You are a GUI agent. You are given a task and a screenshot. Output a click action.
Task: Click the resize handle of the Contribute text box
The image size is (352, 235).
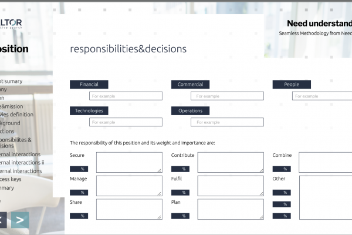click(x=261, y=170)
